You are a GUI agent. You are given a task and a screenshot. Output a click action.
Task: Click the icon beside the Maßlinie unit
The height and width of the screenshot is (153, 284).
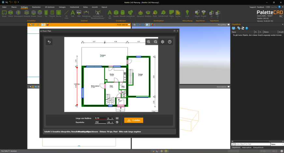(117, 118)
